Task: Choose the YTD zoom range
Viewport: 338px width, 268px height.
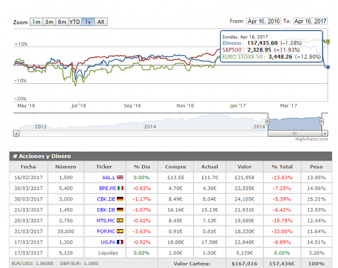Action: click(x=75, y=22)
